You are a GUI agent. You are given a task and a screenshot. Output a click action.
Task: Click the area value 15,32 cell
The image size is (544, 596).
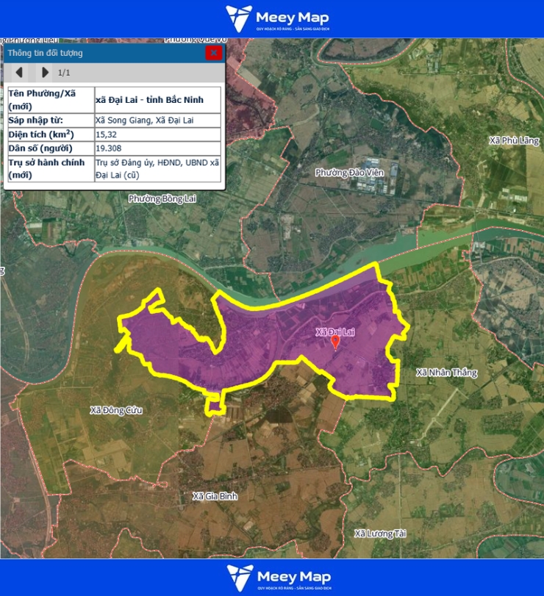click(x=157, y=134)
